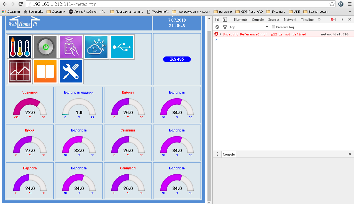Click the Світлиця gauge title

(x=128, y=130)
